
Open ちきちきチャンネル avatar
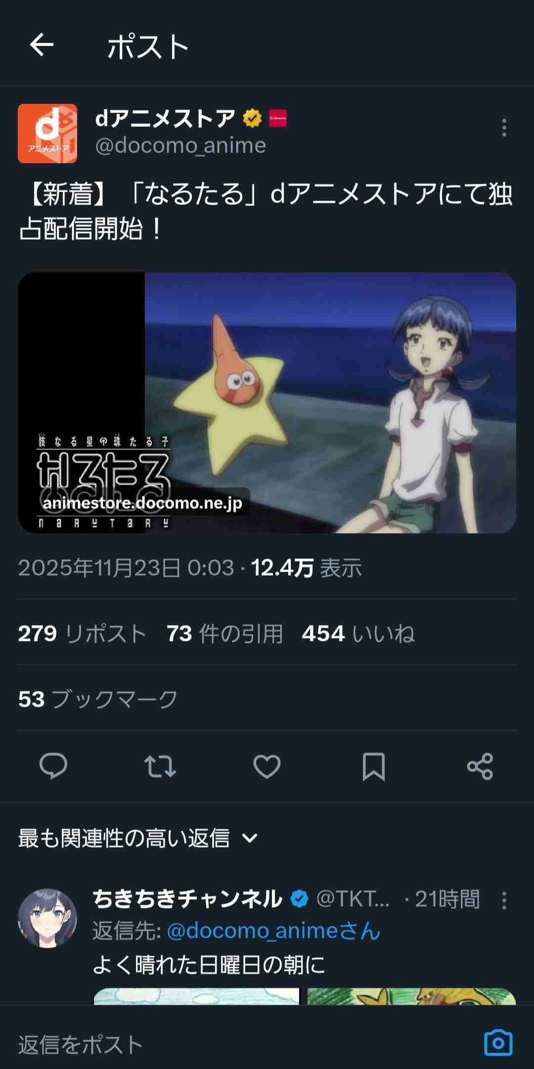(x=47, y=918)
